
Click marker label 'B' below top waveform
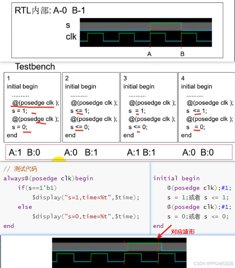point(182,54)
